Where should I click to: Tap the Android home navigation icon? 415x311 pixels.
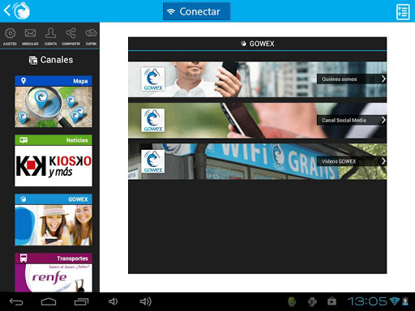point(49,301)
